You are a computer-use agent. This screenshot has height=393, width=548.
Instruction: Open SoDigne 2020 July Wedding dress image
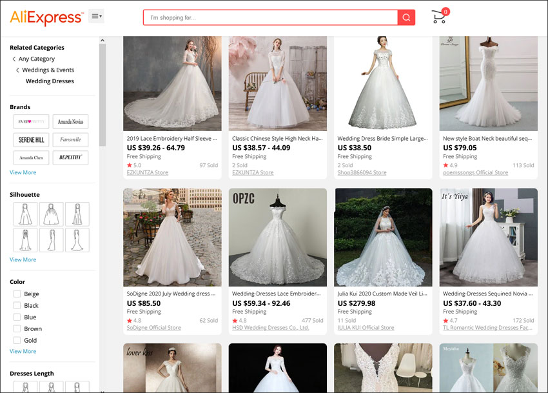[172, 237]
